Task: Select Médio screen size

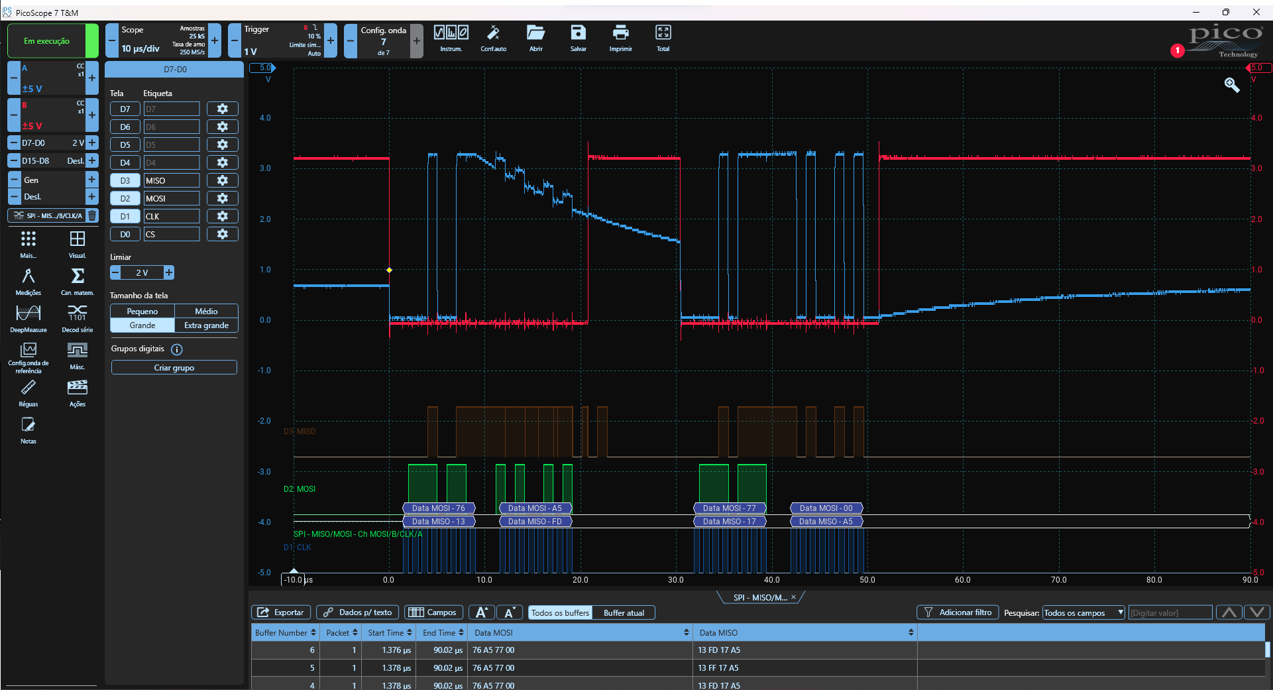Action: coord(206,311)
